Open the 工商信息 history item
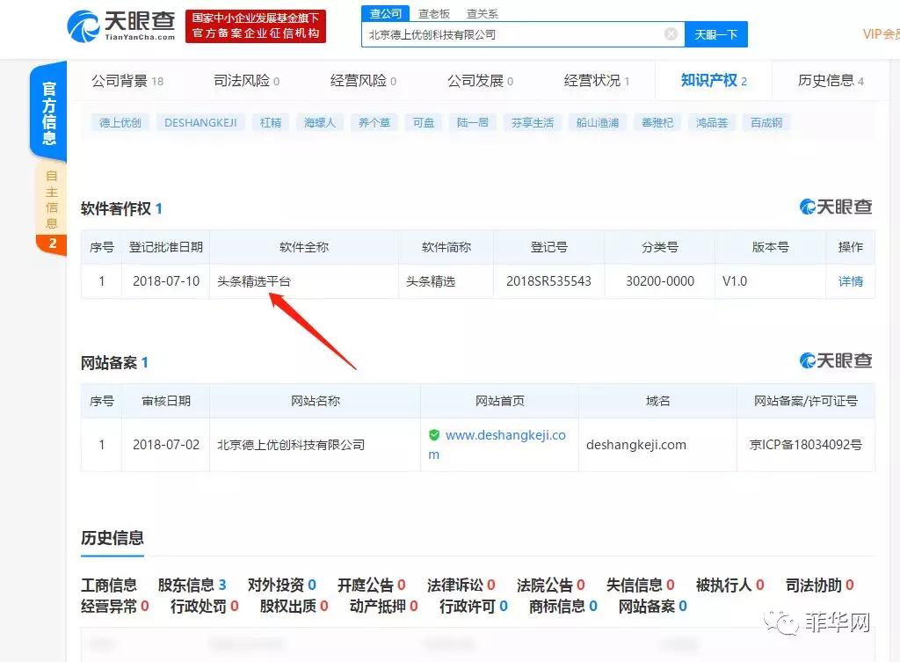 109,585
